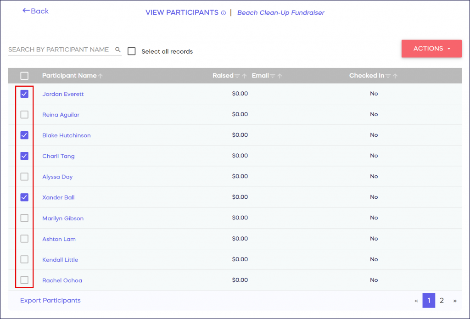This screenshot has width=470, height=319.
Task: Go to previous page with « arrow
Action: pos(416,301)
